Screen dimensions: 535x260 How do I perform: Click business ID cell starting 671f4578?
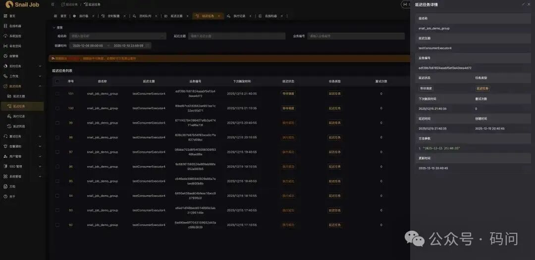[195, 123]
